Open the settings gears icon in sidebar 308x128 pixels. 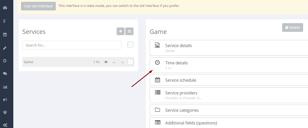coord(5,125)
